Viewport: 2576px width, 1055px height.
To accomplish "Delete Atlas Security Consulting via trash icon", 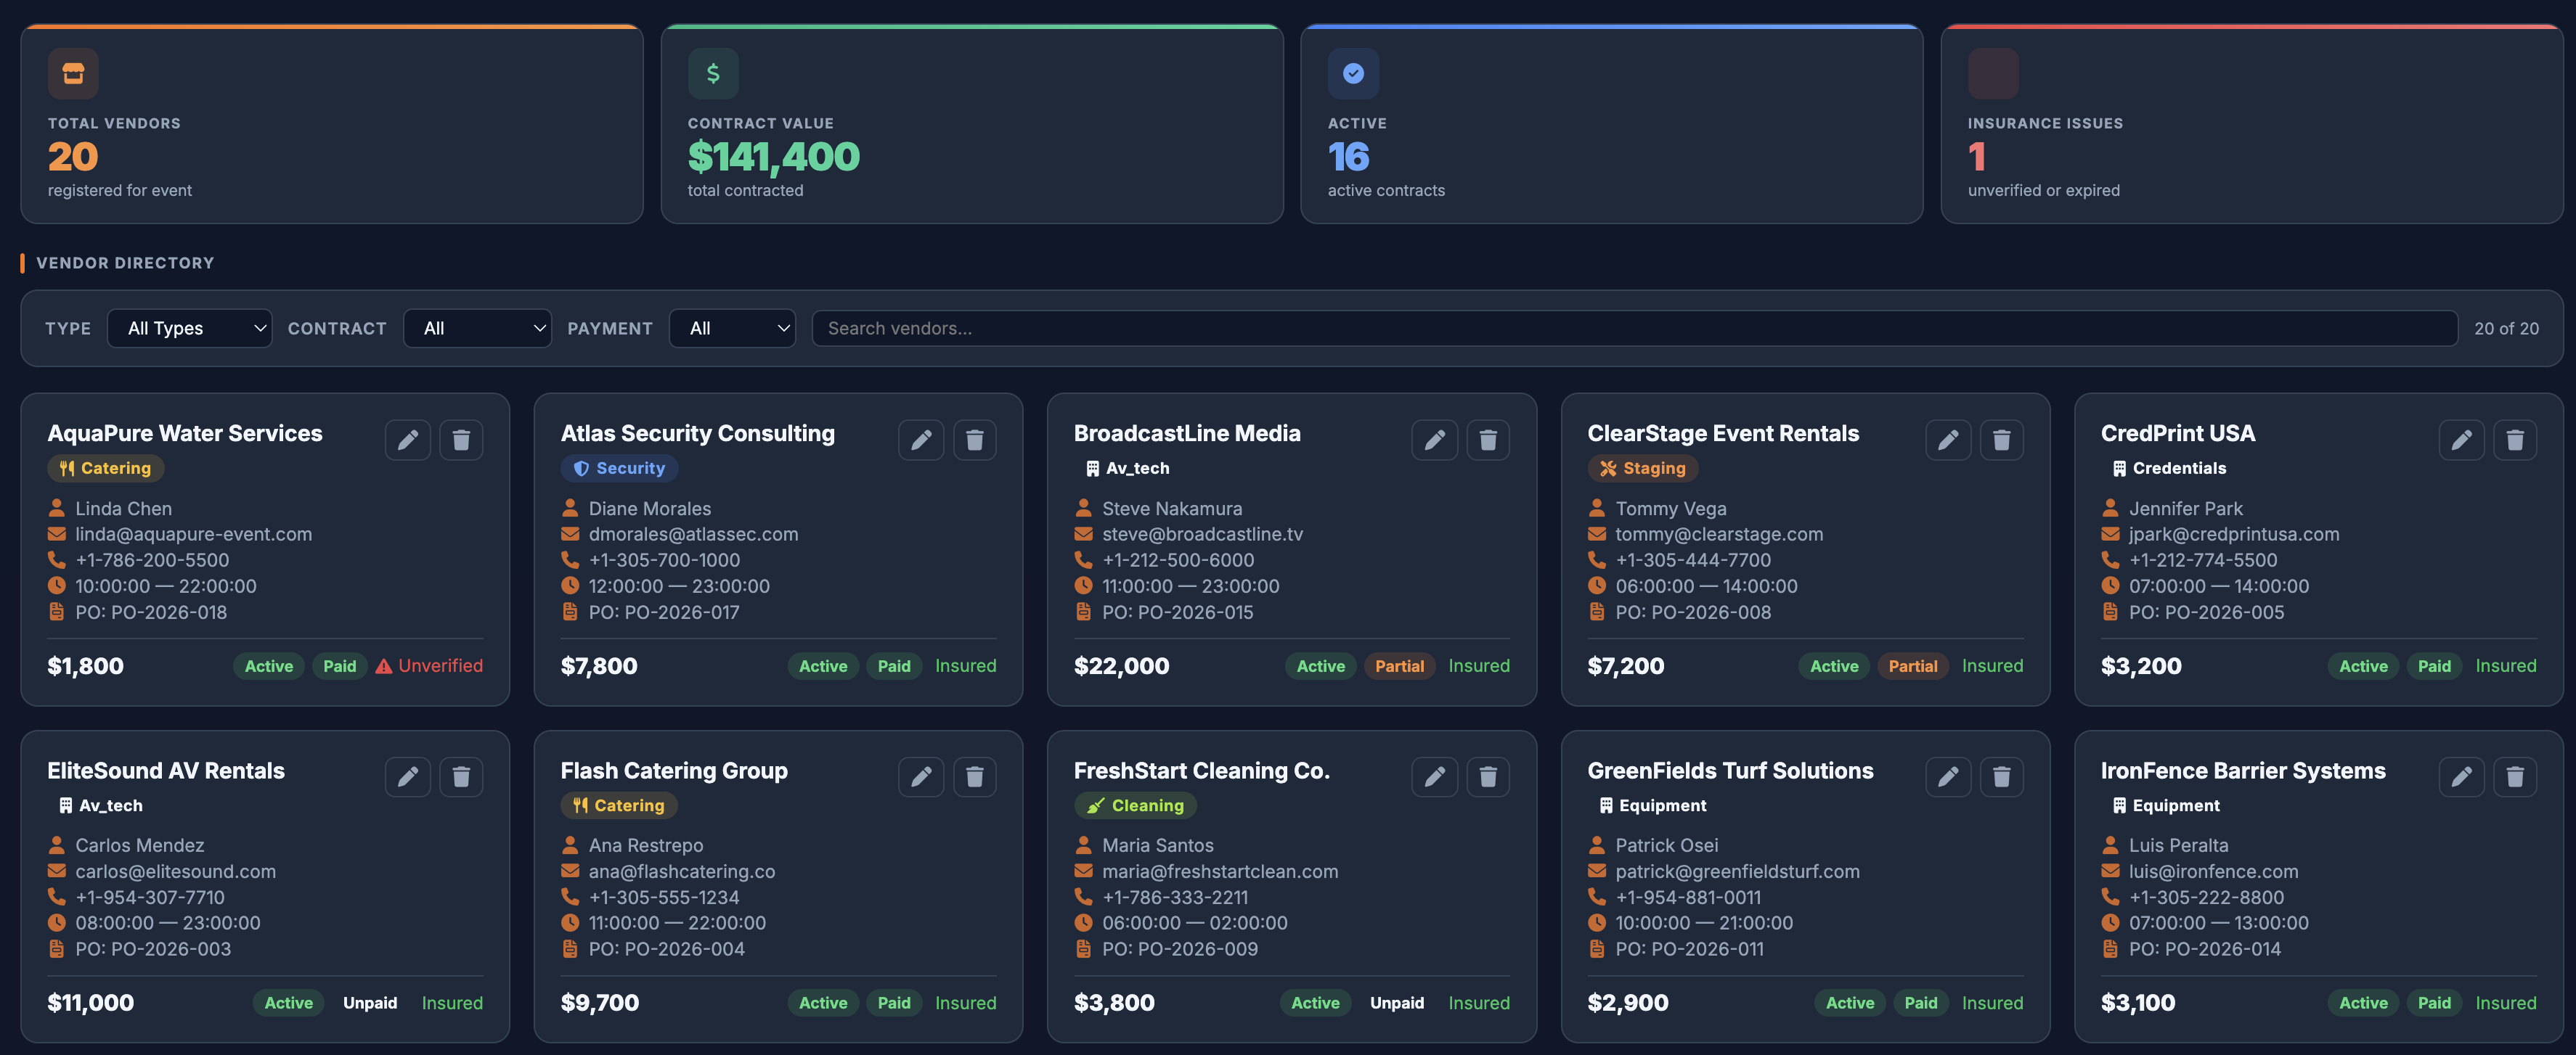I will 975,440.
